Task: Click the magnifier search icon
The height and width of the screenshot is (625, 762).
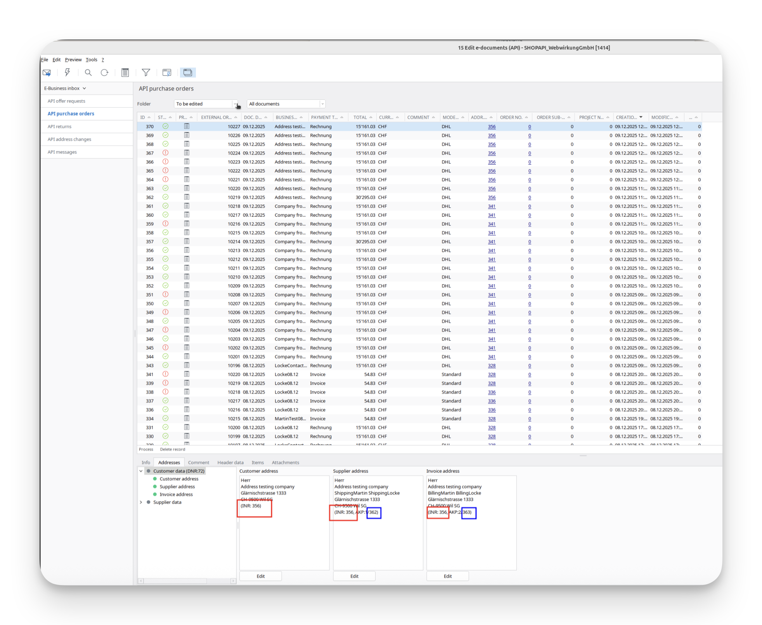Action: 88,73
